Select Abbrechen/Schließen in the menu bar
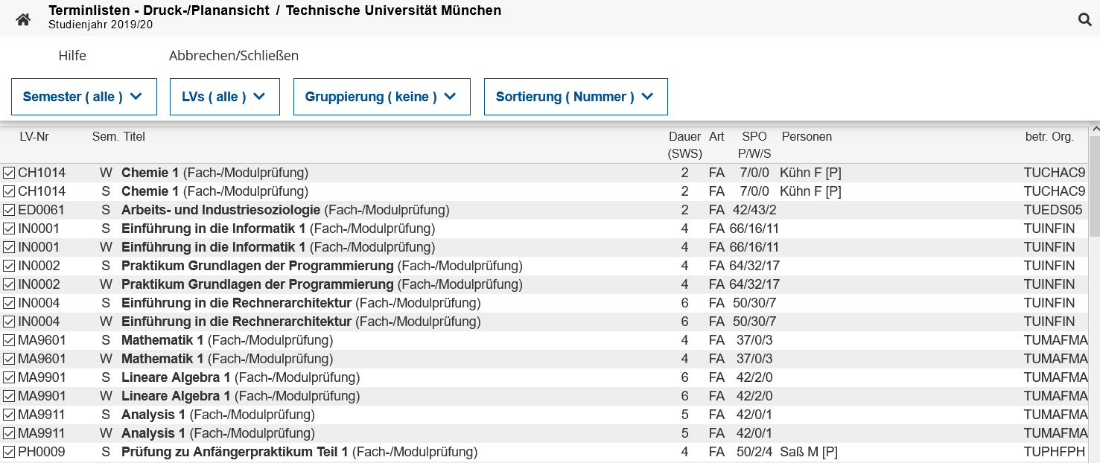 pos(233,56)
